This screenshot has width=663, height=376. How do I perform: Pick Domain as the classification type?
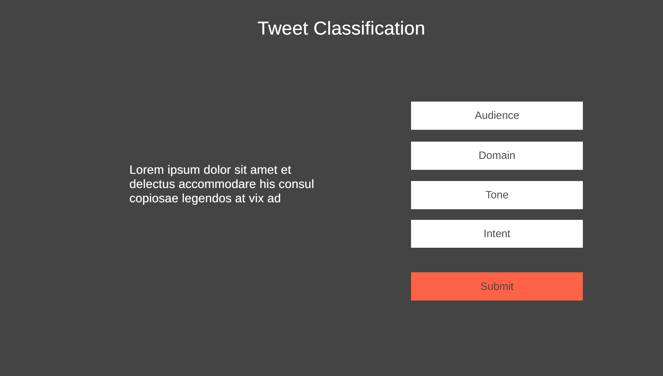tap(497, 156)
